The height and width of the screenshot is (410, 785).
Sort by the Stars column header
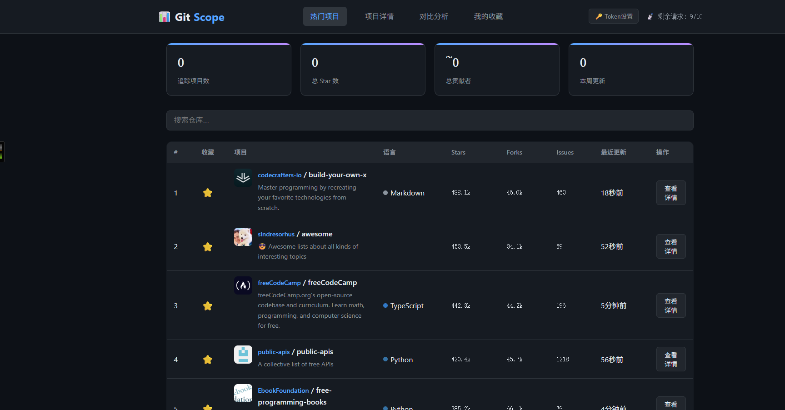point(458,152)
